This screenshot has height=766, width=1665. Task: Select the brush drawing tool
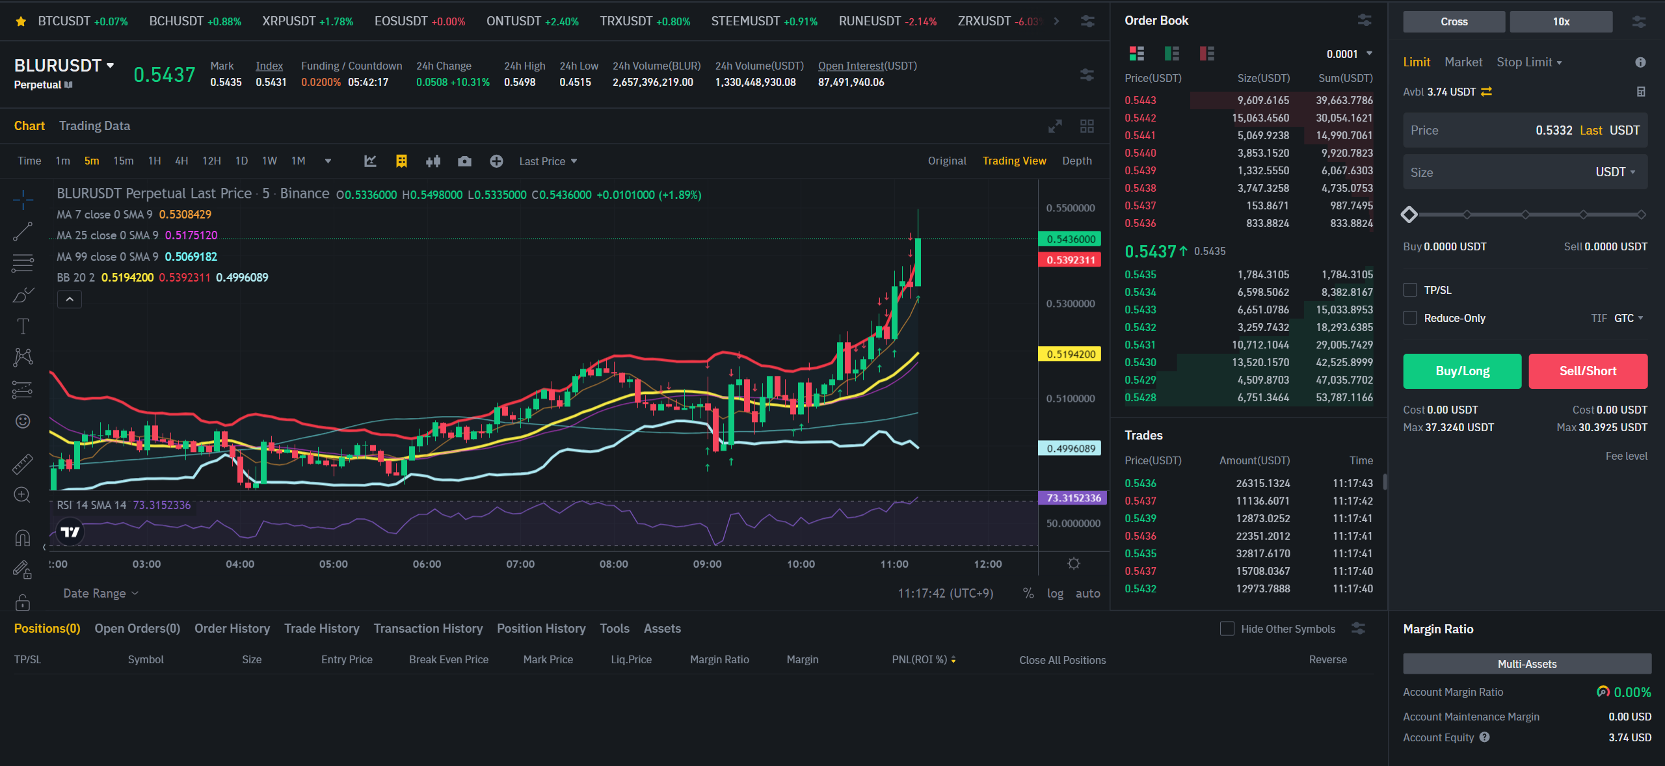[23, 295]
